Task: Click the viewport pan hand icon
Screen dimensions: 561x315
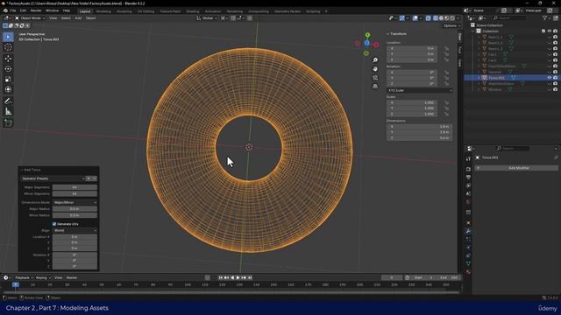Action: pyautogui.click(x=375, y=68)
